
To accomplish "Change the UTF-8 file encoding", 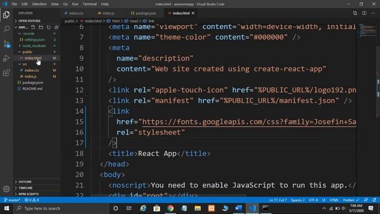I will [x=313, y=200].
